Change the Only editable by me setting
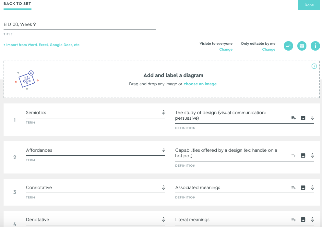 pyautogui.click(x=268, y=49)
